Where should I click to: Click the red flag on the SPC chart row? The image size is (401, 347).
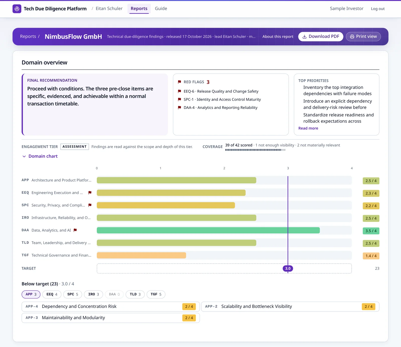pyautogui.click(x=90, y=205)
